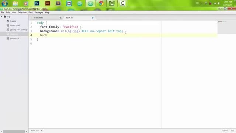Screen dimensions: 236x133
Task: Click the 4,7 cursor position indicator
Action: (x=42, y=130)
